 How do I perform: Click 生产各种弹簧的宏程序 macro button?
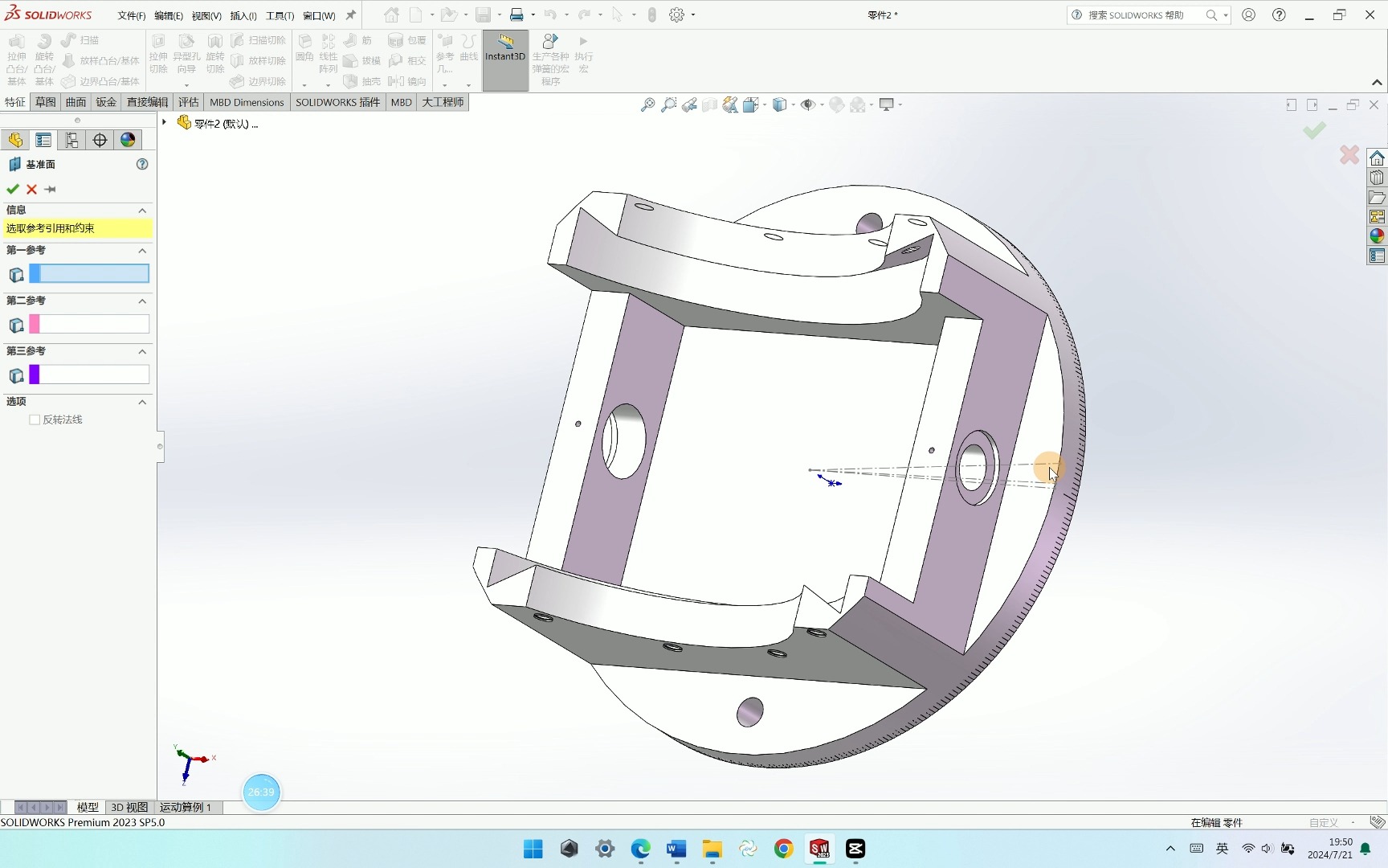pos(550,59)
